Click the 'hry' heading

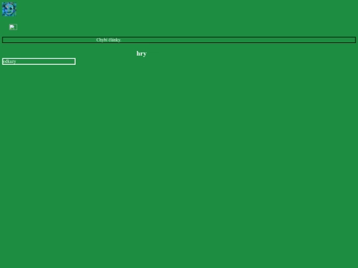pyautogui.click(x=142, y=54)
